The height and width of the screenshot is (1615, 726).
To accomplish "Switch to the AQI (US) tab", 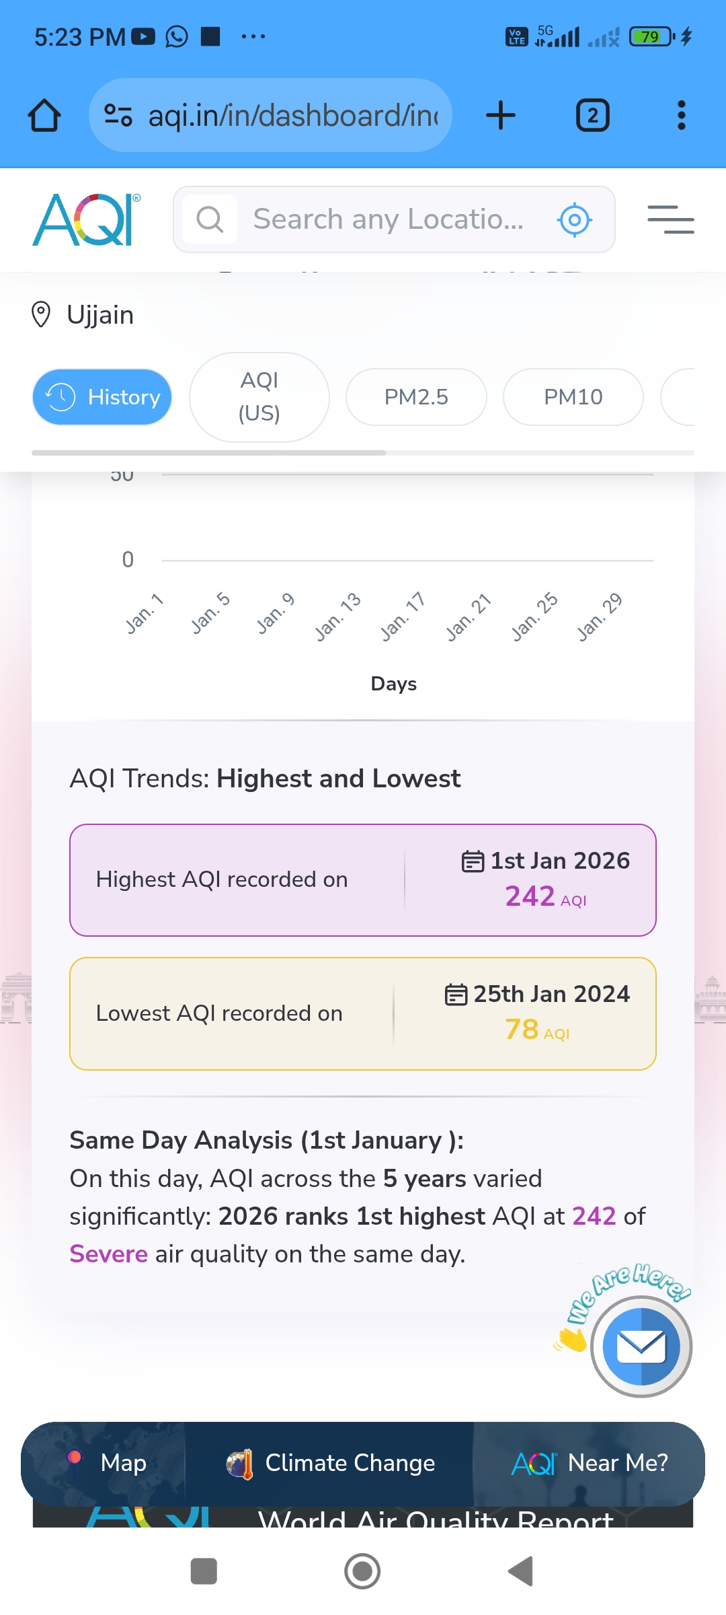I will click(259, 397).
